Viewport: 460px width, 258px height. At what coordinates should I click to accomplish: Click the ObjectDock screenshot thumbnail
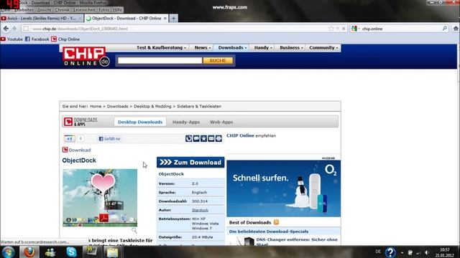[x=100, y=198]
